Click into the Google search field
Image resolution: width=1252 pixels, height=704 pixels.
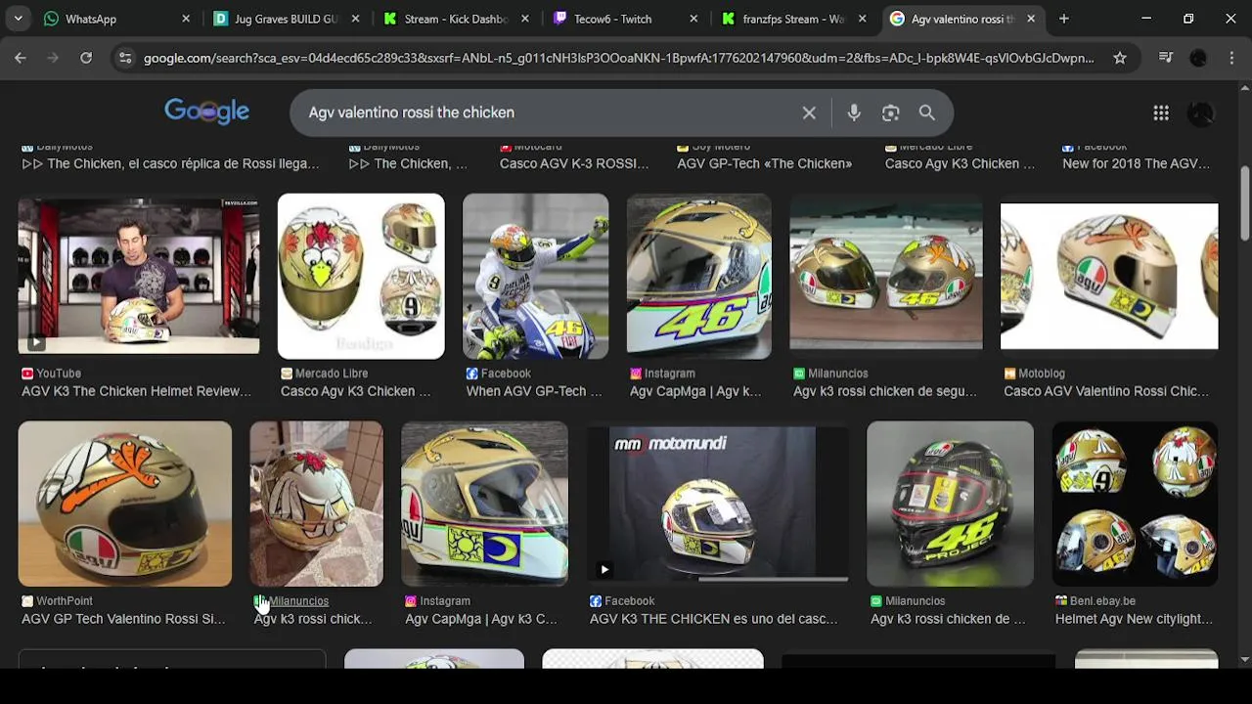click(548, 112)
